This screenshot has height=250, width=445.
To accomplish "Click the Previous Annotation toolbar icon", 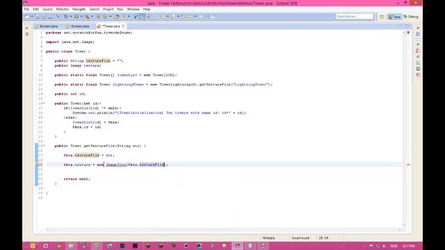I will tap(173, 17).
